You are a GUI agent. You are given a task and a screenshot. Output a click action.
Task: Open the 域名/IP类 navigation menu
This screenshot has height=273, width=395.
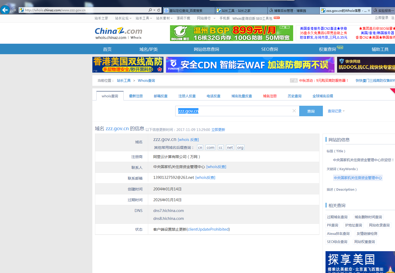tap(149, 49)
